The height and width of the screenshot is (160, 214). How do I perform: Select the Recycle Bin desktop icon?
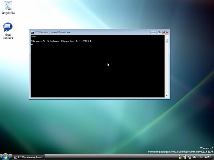point(8,7)
